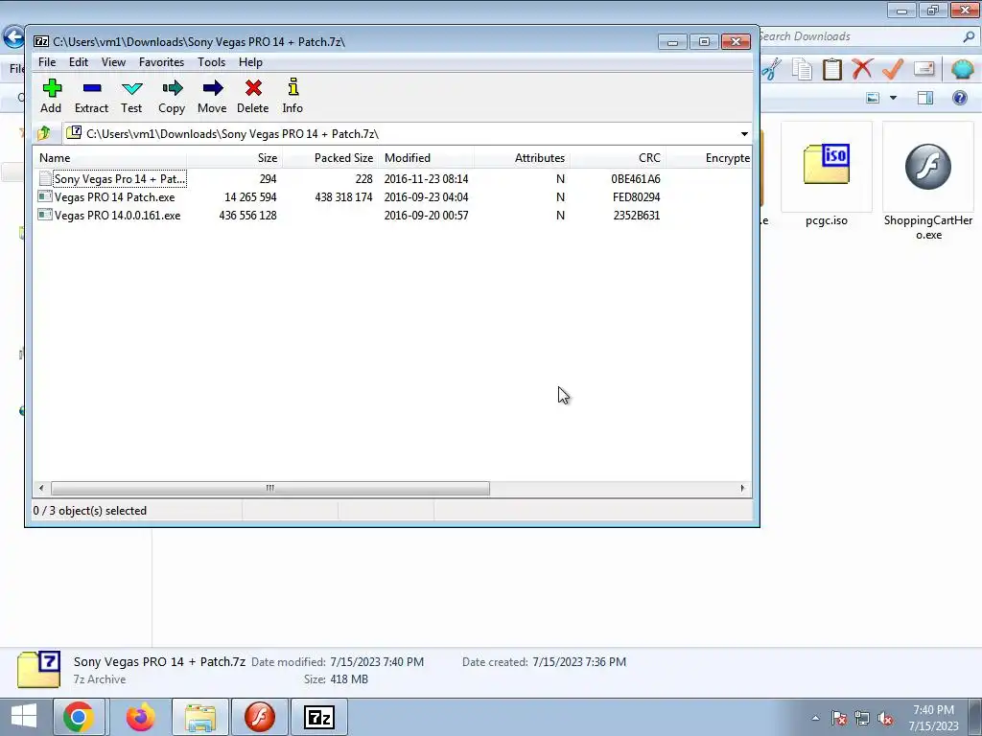Click the Add toolbar icon in 7-Zip
The height and width of the screenshot is (736, 982).
coord(52,96)
